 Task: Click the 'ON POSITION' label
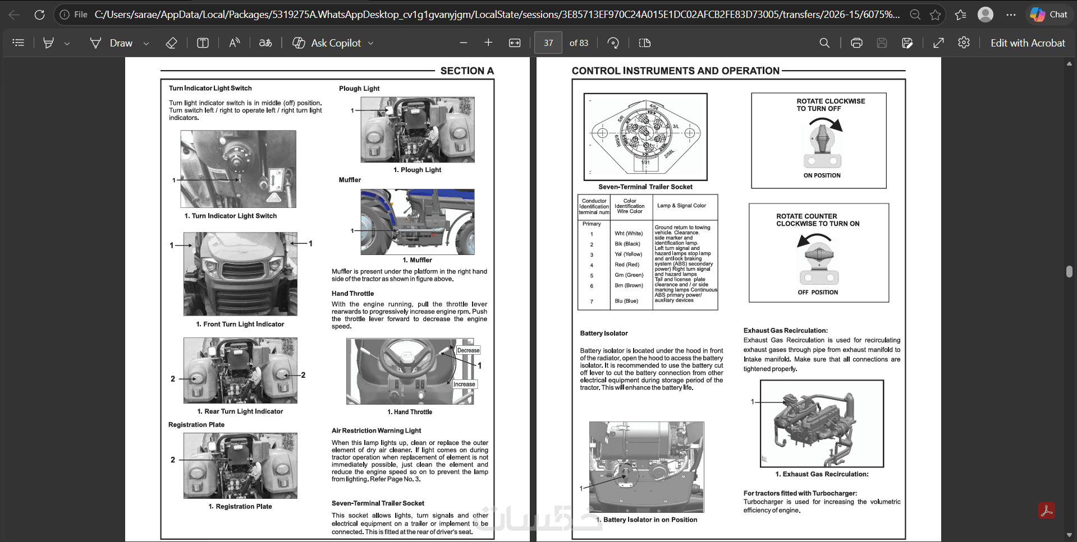coord(822,175)
